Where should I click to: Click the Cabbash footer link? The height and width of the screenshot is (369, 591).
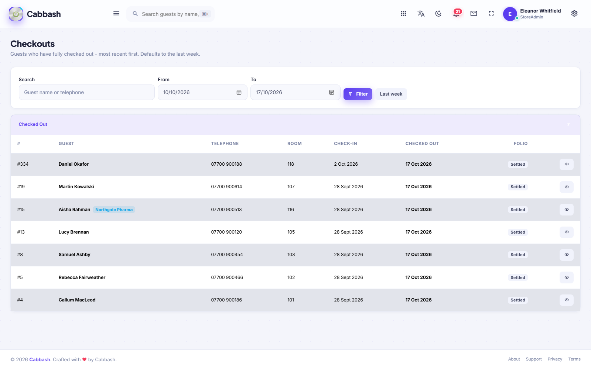[40, 359]
